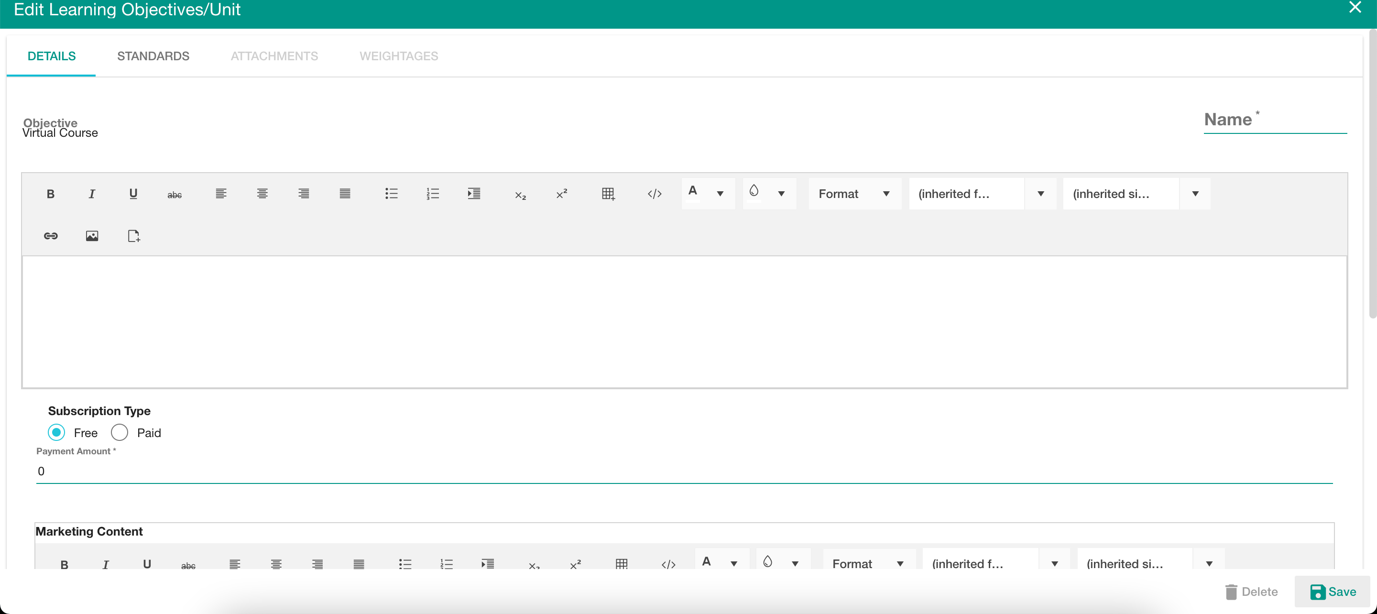View HTML source in Objective editor
Viewport: 1377px width, 614px height.
point(654,194)
